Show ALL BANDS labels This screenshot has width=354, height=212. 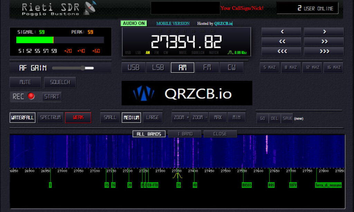click(x=149, y=134)
